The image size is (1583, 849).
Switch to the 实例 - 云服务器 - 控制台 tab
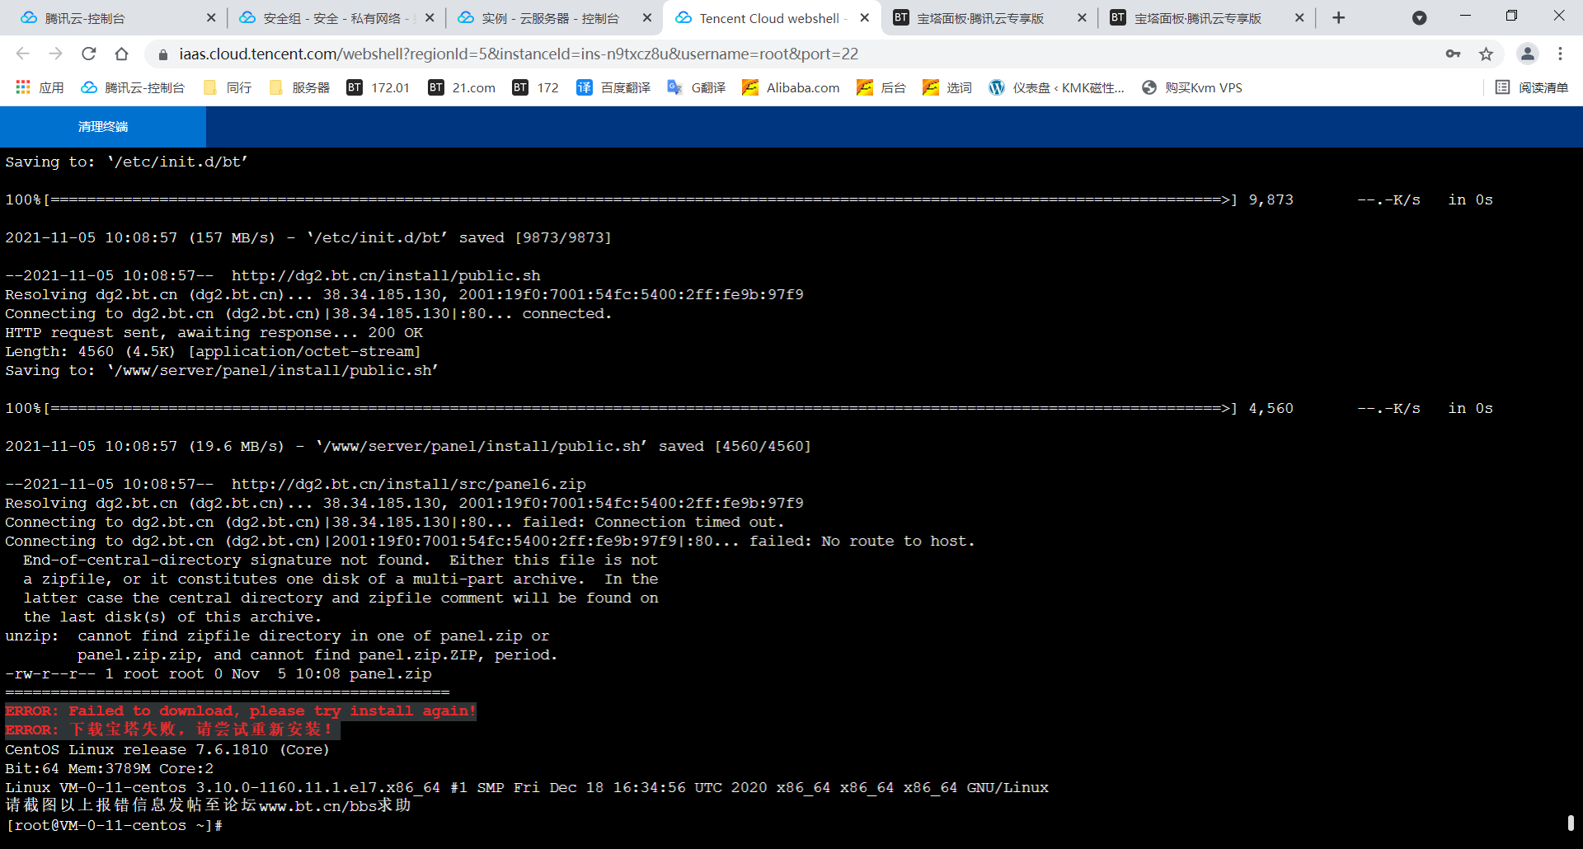[x=551, y=18]
